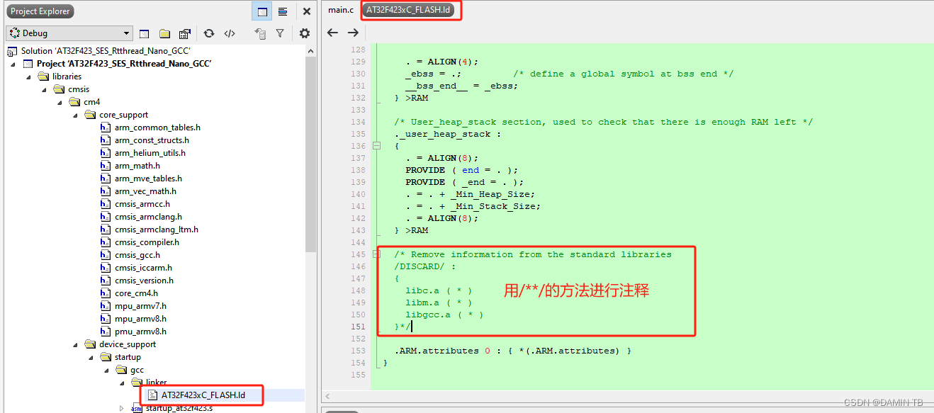934x413 pixels.
Task: Collapse the libraries folder arrow
Action: (28, 77)
